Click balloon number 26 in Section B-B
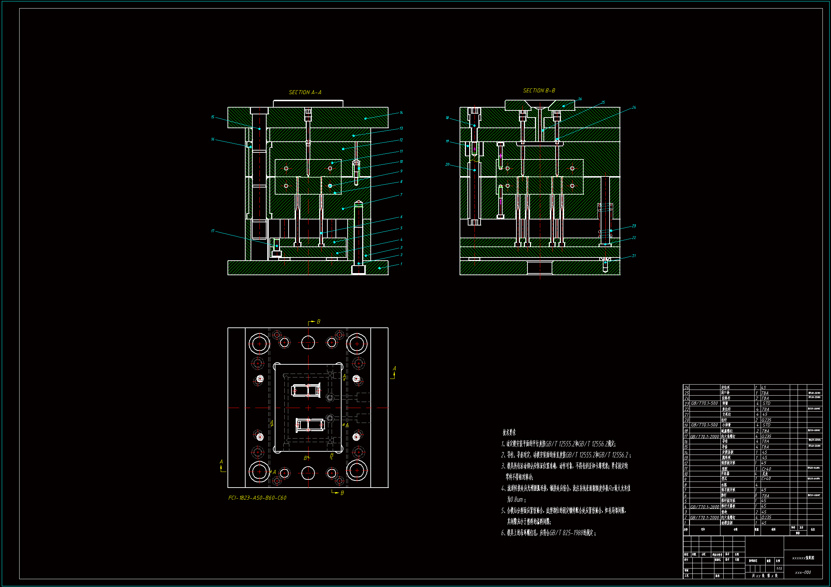 coord(580,99)
